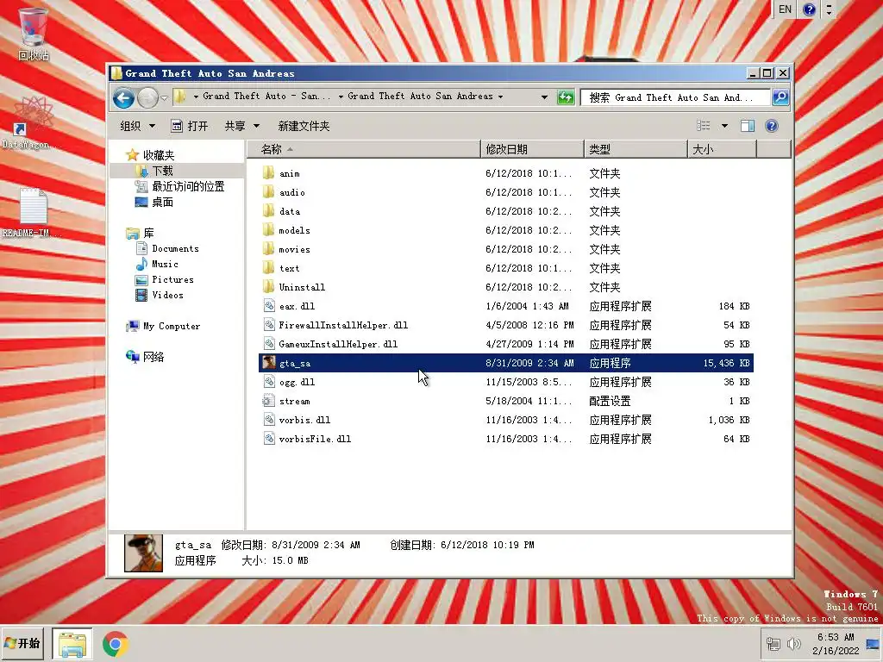This screenshot has height=662, width=883.
Task: Refresh the folder with the green arrows button
Action: pyautogui.click(x=566, y=97)
